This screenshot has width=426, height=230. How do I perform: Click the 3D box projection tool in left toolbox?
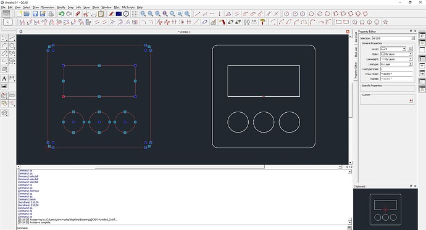pyautogui.click(x=4, y=113)
